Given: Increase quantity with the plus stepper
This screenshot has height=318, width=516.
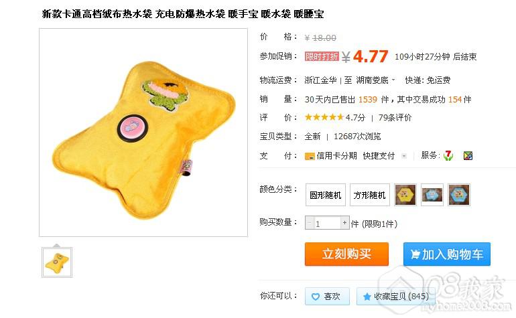Looking at the screenshot, I should click(344, 223).
